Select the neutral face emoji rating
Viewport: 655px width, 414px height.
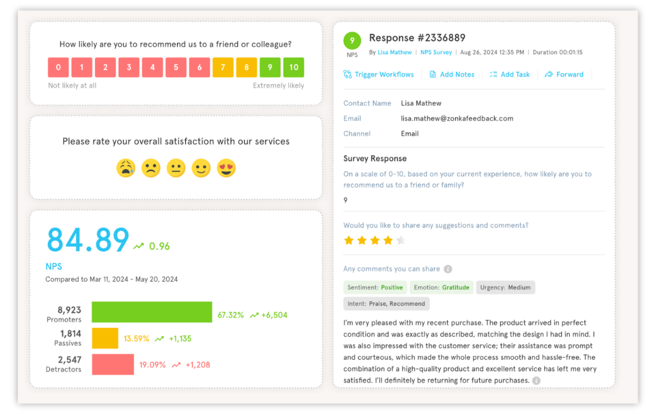(x=176, y=168)
